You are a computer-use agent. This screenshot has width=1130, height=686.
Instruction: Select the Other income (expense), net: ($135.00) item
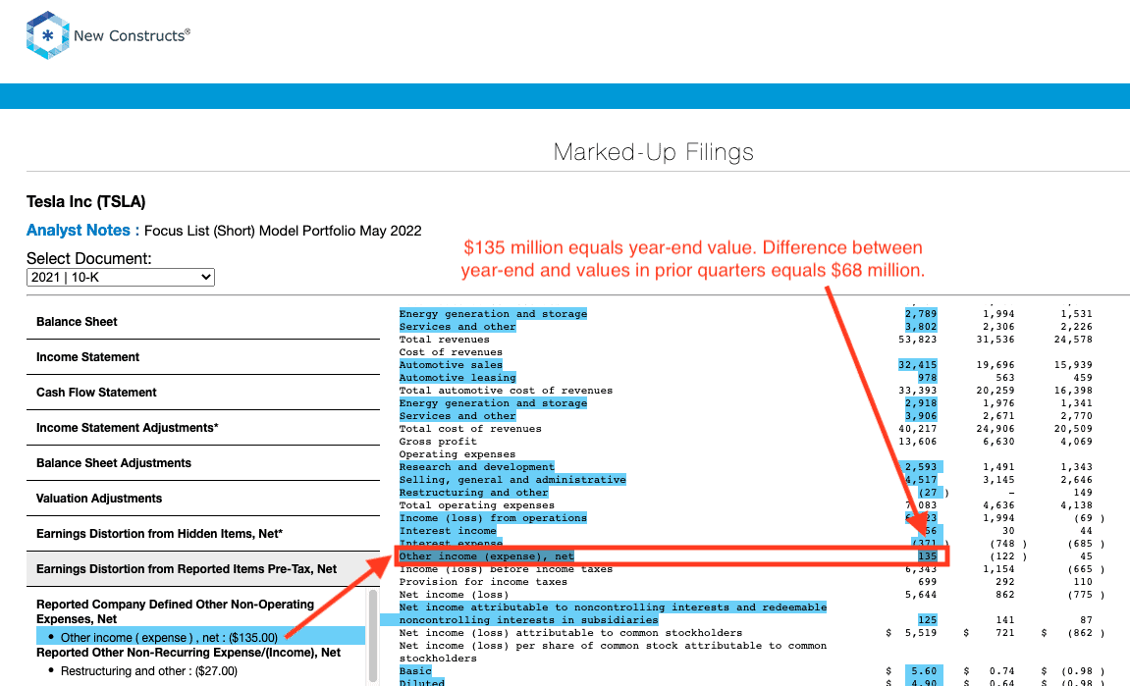click(x=200, y=637)
